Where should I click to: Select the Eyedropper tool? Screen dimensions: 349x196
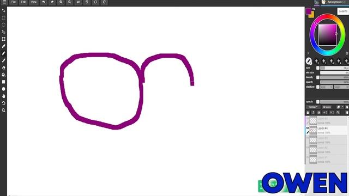click(4, 46)
